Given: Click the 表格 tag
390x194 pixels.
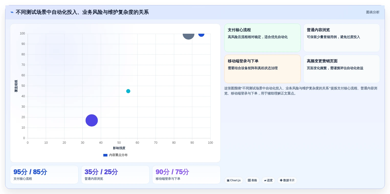Looking at the screenshot, I should click(x=252, y=180).
